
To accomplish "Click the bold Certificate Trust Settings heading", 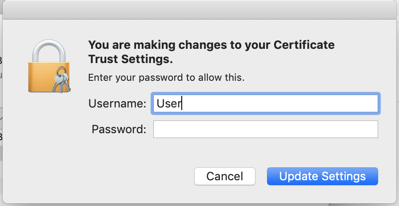I will [x=211, y=51].
